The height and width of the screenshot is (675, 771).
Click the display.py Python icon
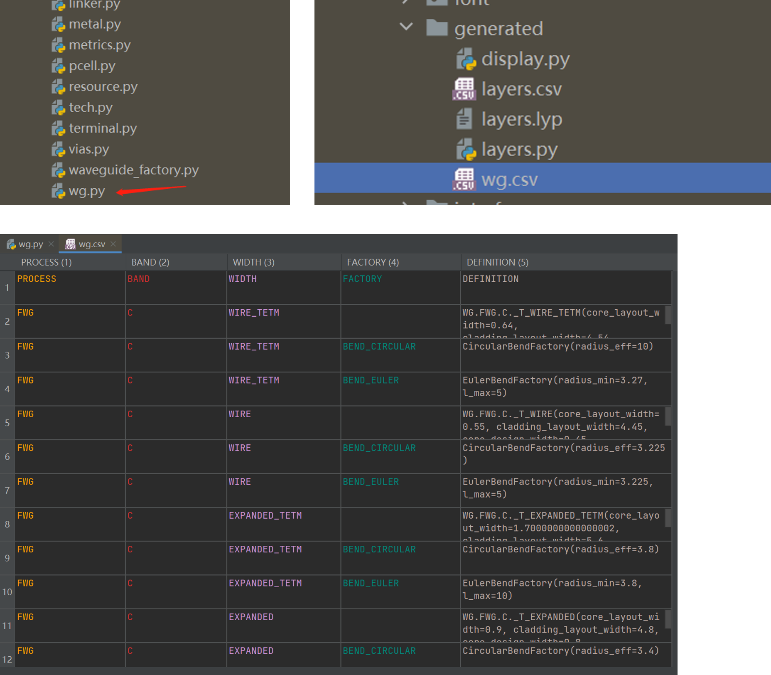point(466,59)
